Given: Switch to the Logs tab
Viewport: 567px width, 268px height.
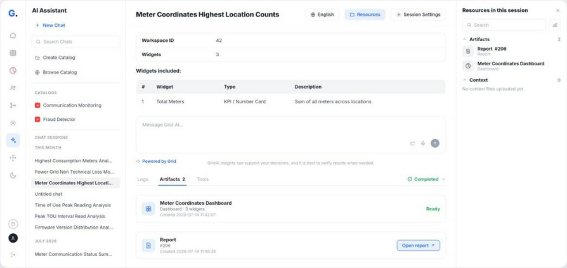Looking at the screenshot, I should point(143,179).
